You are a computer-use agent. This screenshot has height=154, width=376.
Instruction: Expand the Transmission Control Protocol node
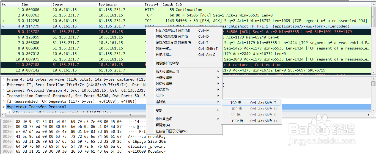(x=3, y=96)
